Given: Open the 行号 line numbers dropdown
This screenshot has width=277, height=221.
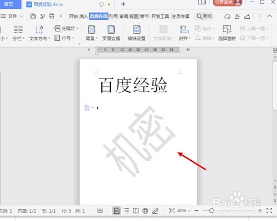Looking at the screenshot, I should coord(64,38).
